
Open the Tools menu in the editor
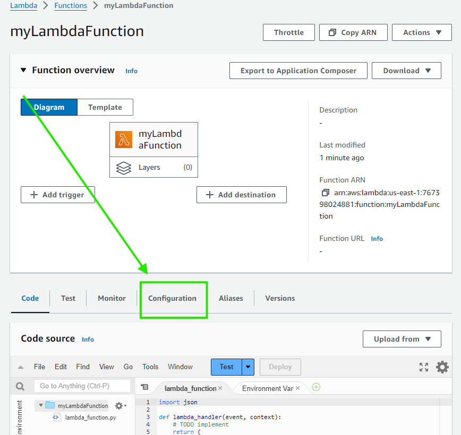pyautogui.click(x=150, y=367)
